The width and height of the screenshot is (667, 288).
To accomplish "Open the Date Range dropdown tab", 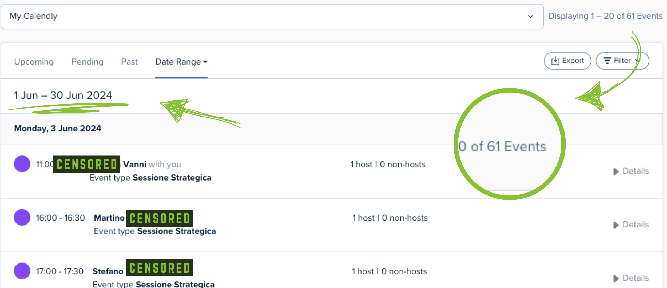I will pos(181,62).
